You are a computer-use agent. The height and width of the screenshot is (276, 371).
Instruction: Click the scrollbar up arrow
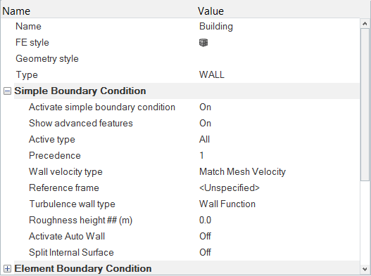click(365, 24)
